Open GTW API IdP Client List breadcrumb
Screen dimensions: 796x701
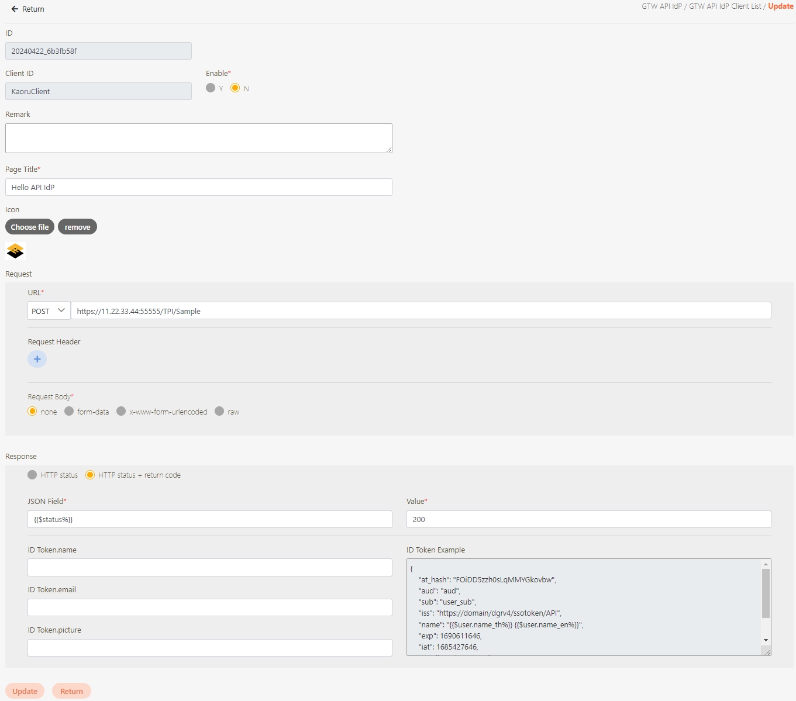725,6
